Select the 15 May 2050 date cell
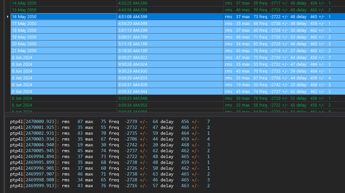The height and width of the screenshot is (193, 345). (64, 10)
